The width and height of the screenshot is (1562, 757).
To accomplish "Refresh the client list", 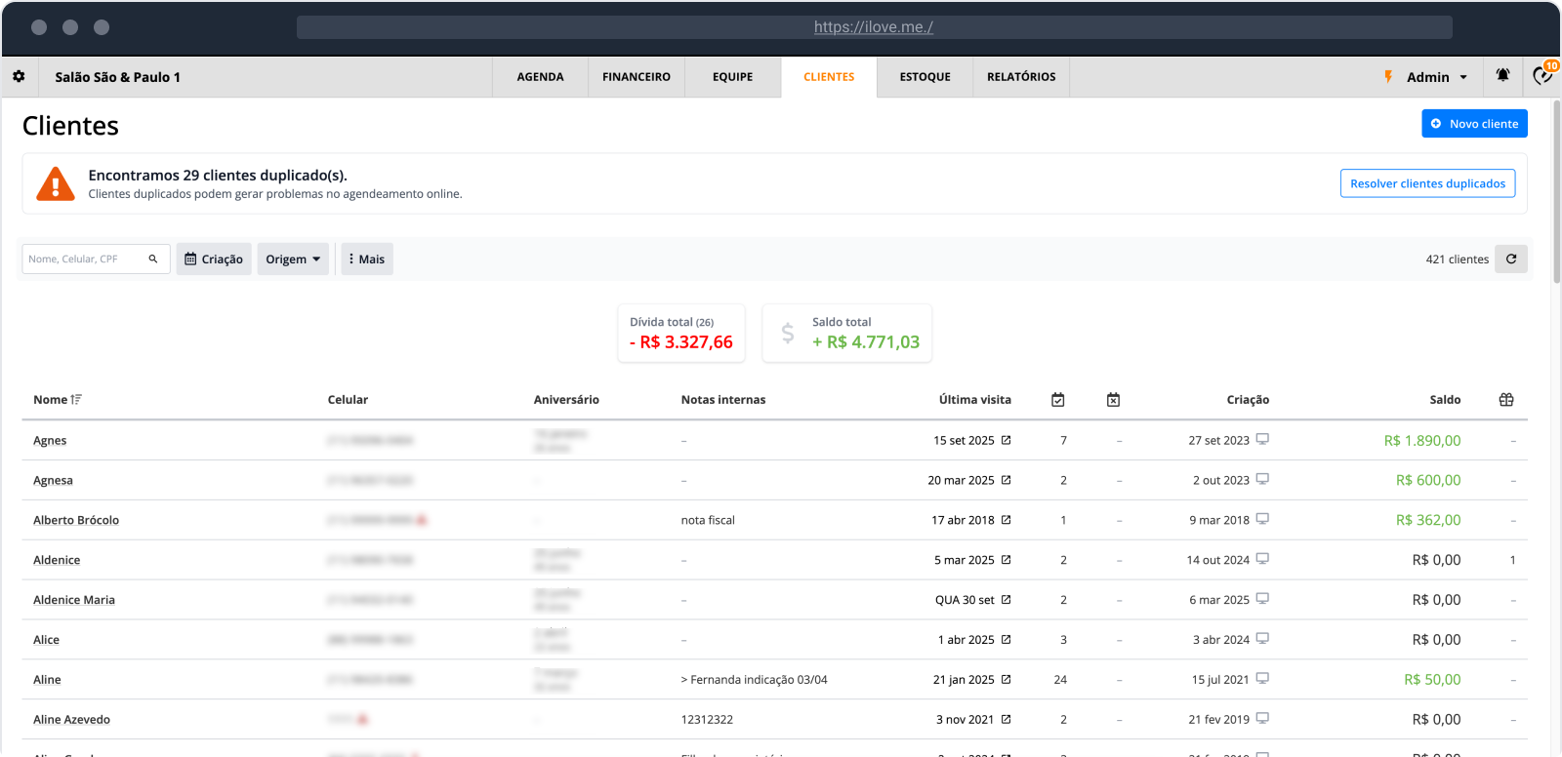I will [1511, 259].
